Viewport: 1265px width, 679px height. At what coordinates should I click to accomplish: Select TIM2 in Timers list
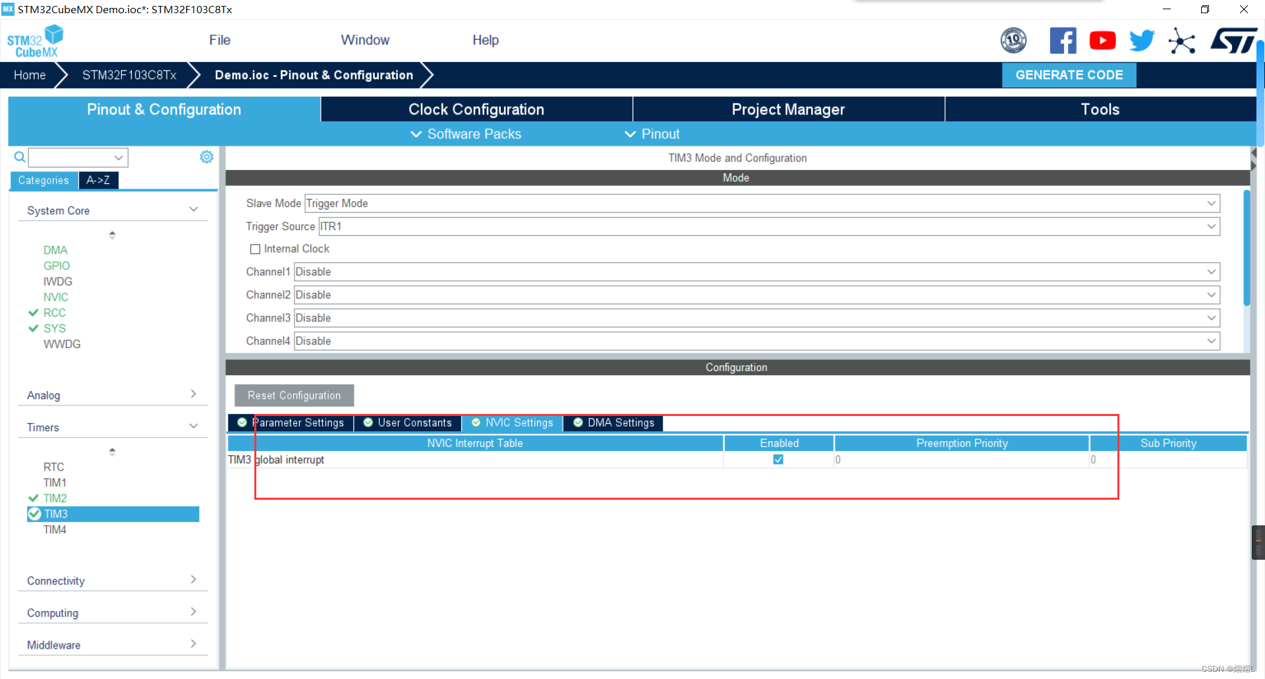click(x=55, y=498)
